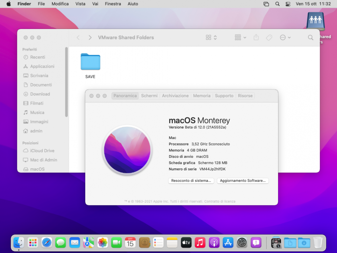
Task: Select the SAVE folder
Action: [90, 66]
